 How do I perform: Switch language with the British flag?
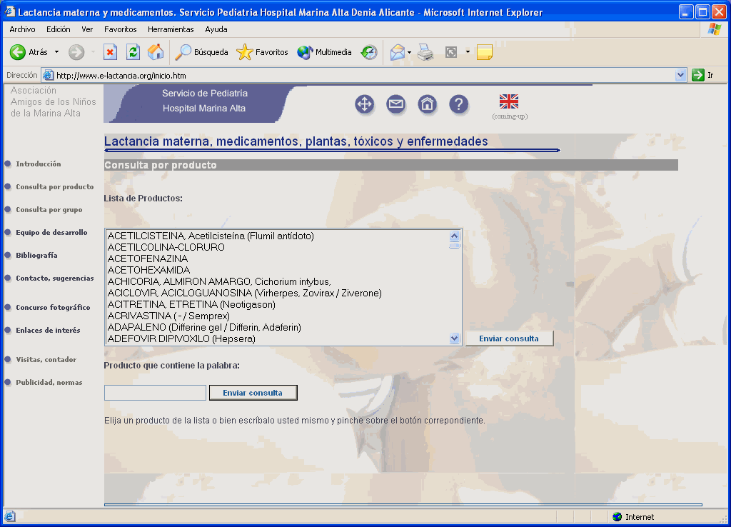(x=509, y=101)
